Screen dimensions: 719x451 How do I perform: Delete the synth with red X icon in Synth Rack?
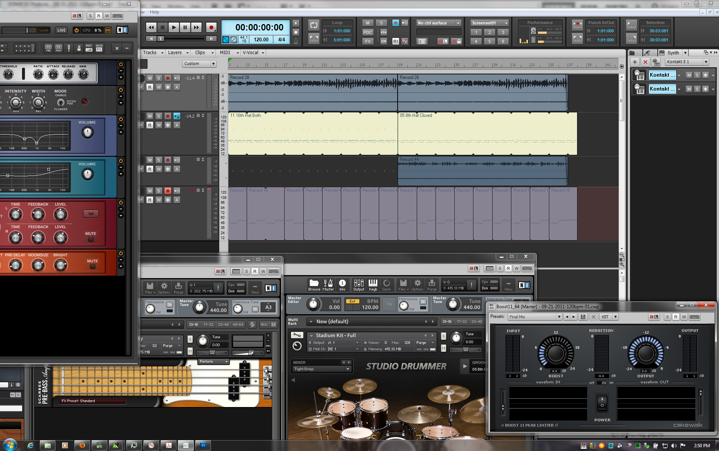click(645, 62)
